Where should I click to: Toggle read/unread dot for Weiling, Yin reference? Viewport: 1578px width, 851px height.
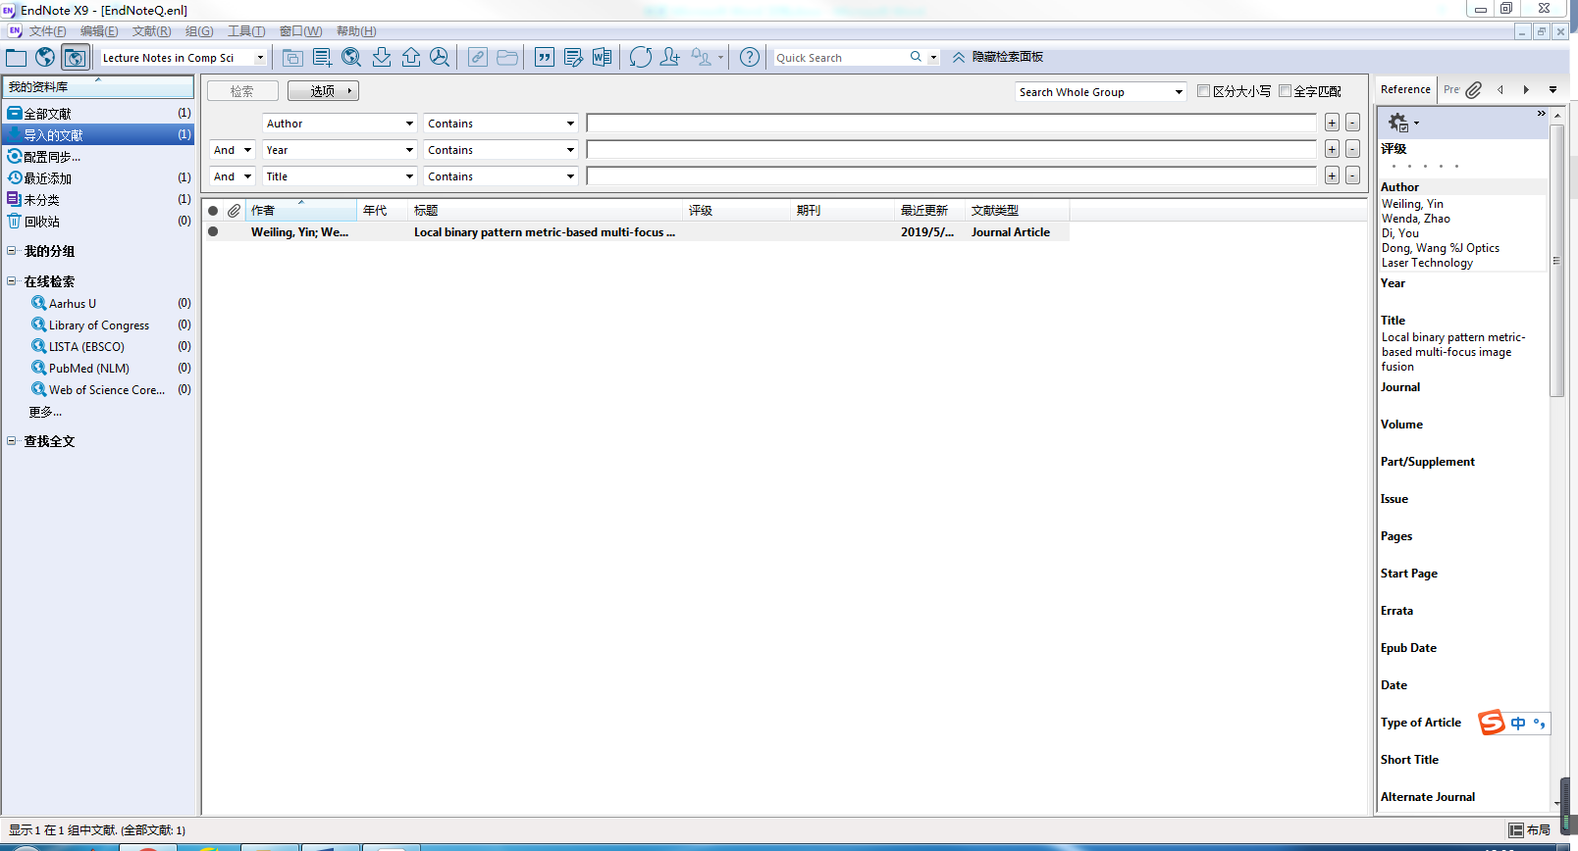pos(213,232)
